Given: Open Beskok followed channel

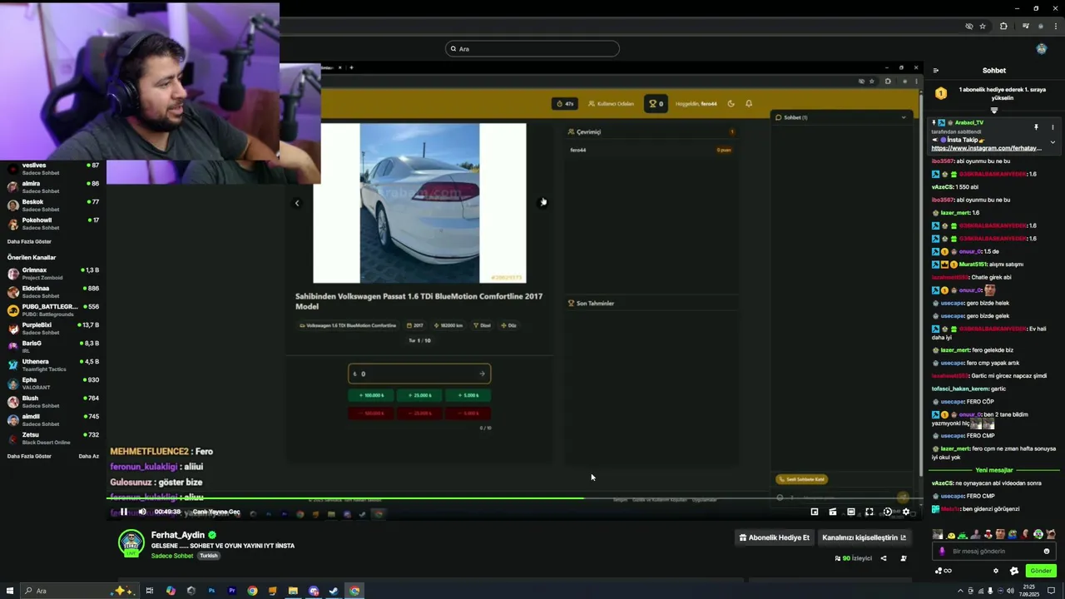Looking at the screenshot, I should [53, 205].
